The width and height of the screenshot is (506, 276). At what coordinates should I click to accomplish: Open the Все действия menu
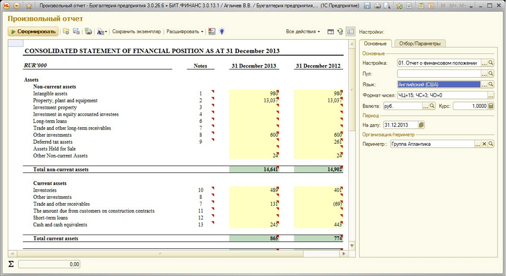coord(303,31)
